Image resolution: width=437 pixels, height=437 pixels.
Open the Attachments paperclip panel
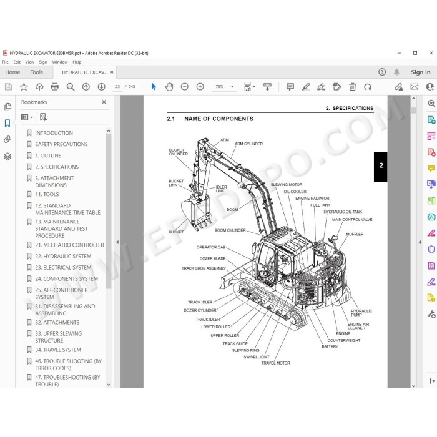coord(7,139)
